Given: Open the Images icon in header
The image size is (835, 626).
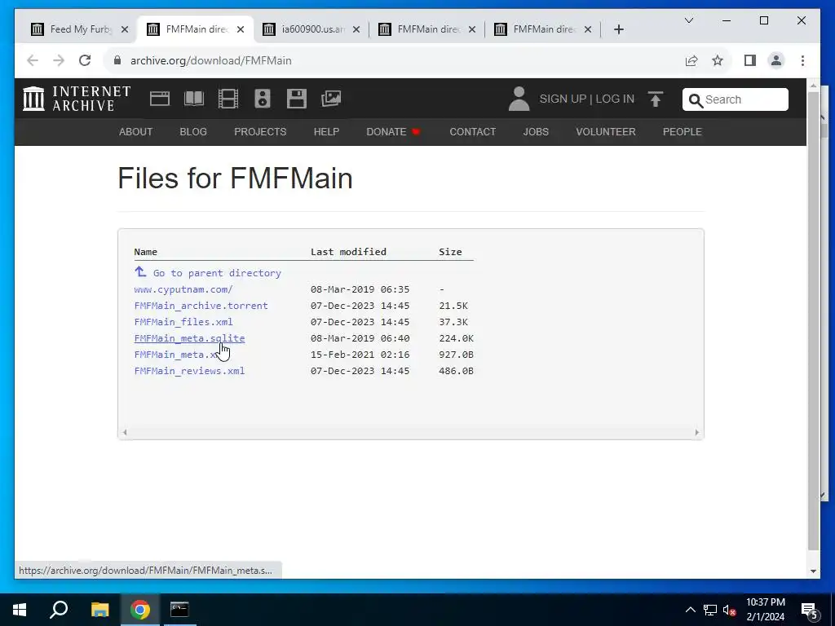Looking at the screenshot, I should [331, 99].
